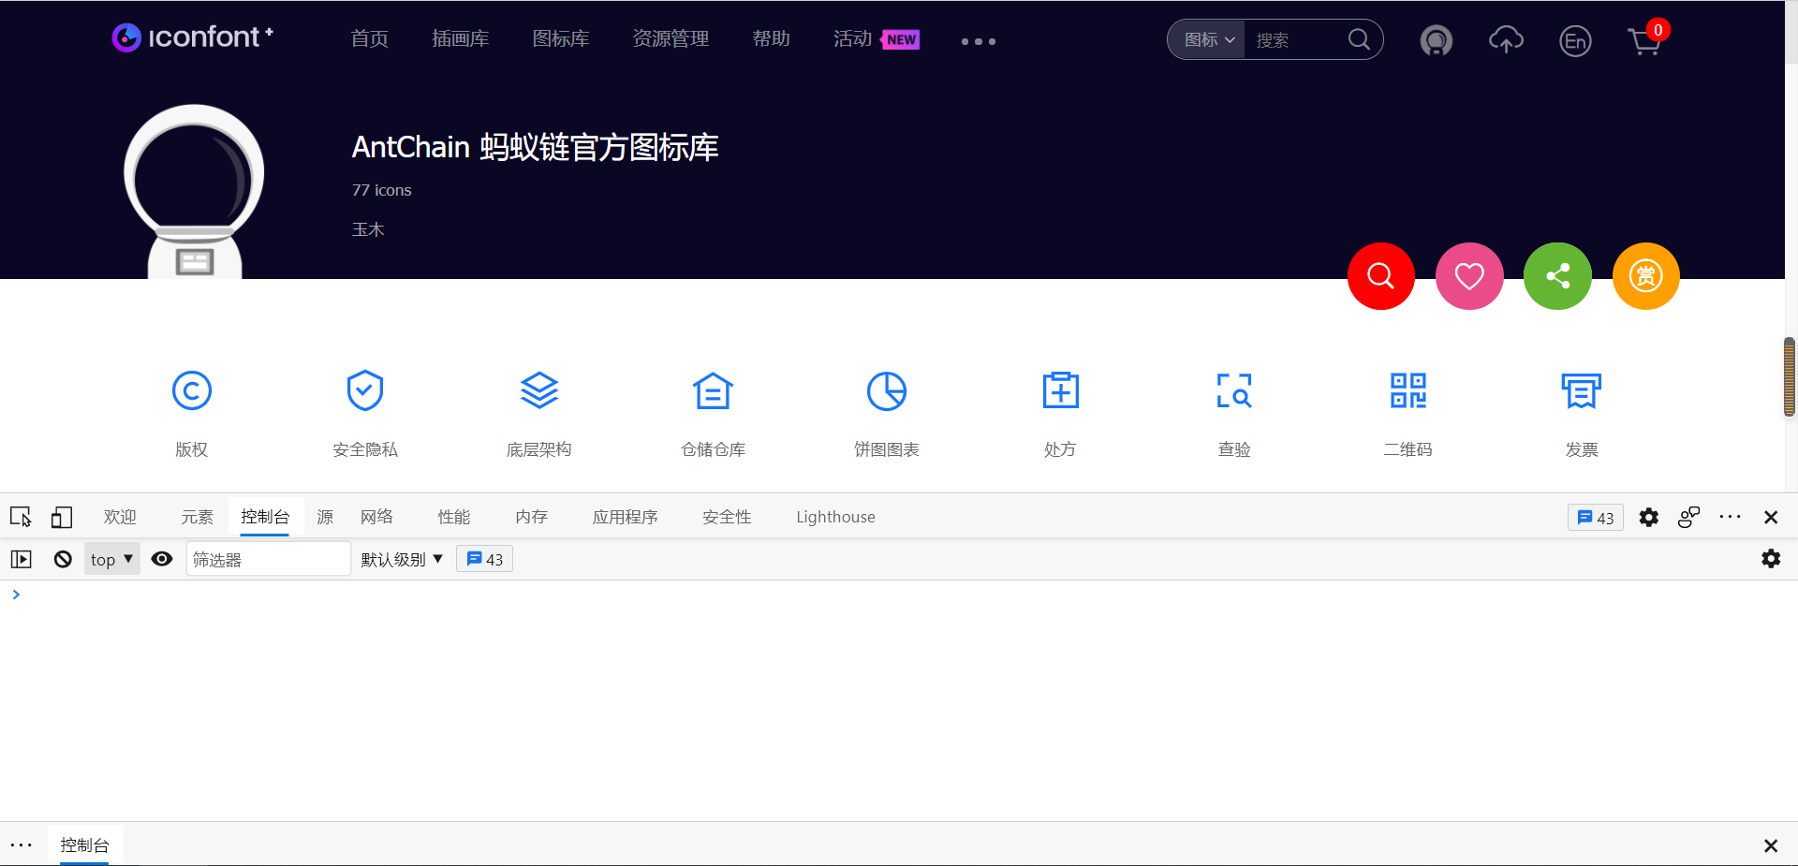The image size is (1798, 866).
Task: Click the 玉木 author link
Action: [368, 230]
